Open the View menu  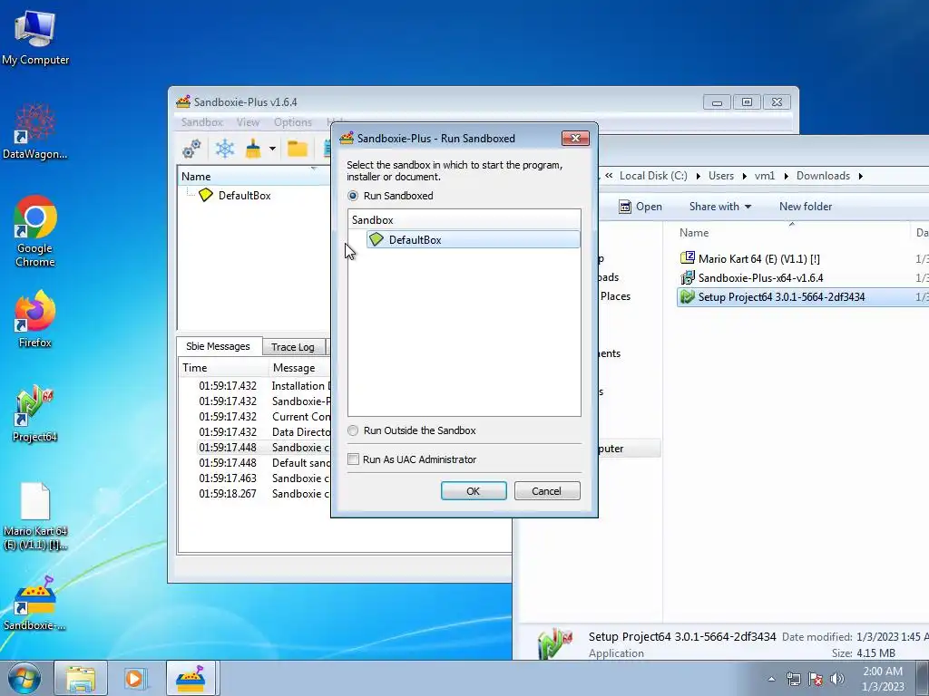click(248, 122)
